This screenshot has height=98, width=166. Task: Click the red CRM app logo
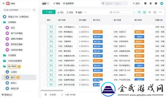(x=8, y=3)
